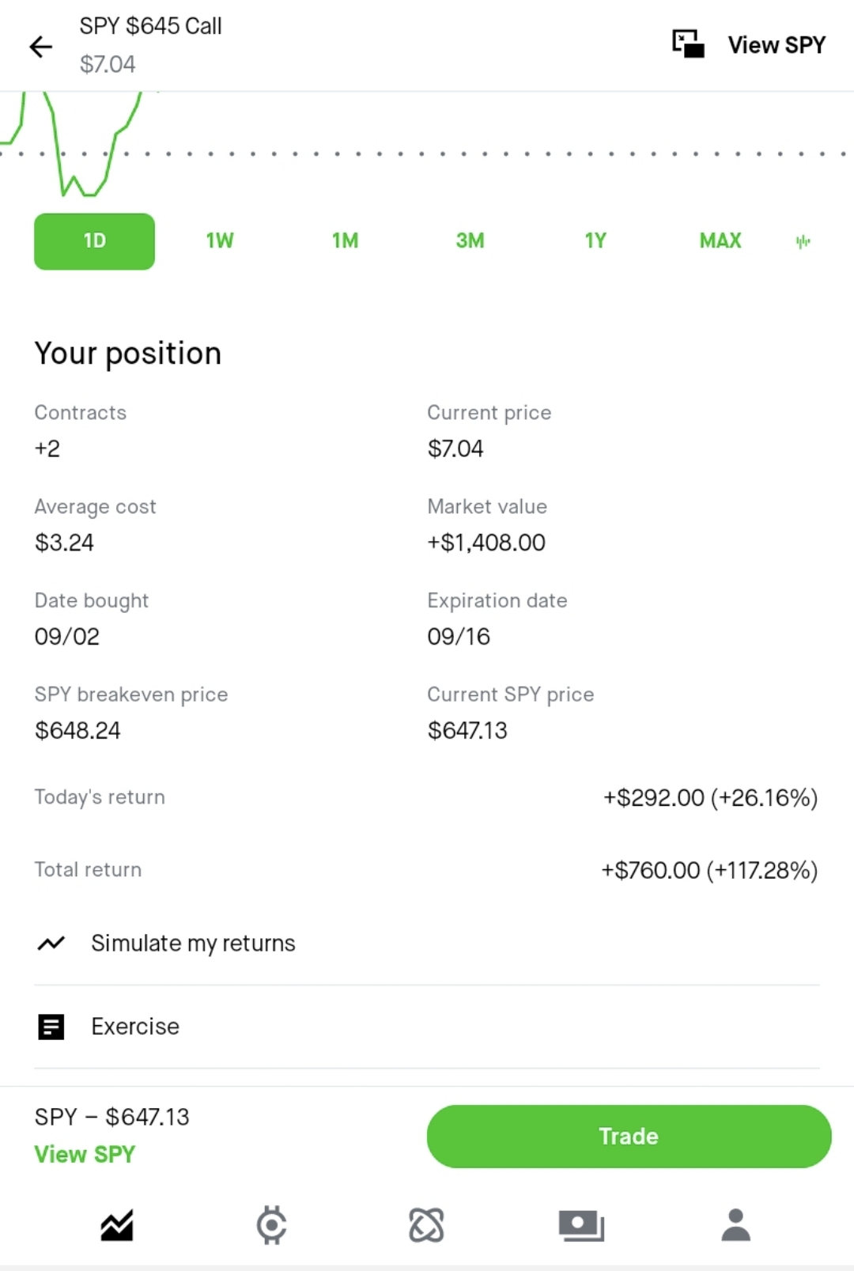The height and width of the screenshot is (1271, 854).
Task: Tap the Exercise document icon
Action: point(51,1027)
